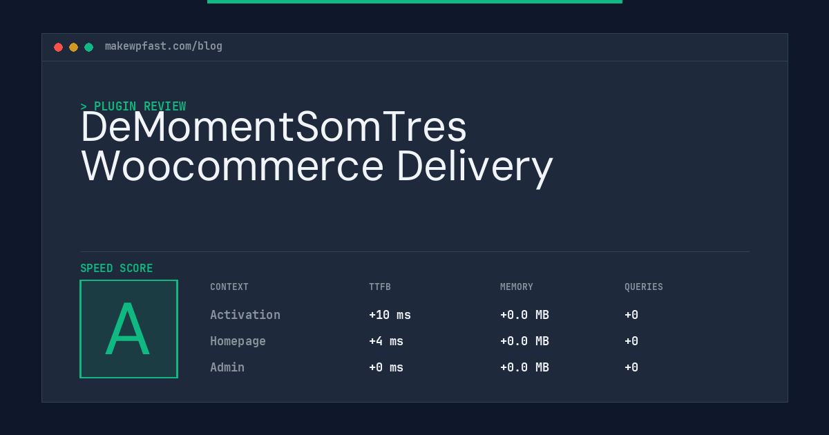Click the 'DeMomentSomTres' title line
The width and height of the screenshot is (829, 435).
pyautogui.click(x=274, y=127)
